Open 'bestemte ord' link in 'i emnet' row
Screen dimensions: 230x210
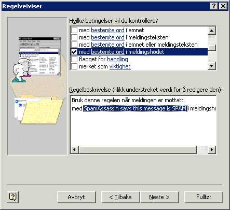tap(107, 30)
